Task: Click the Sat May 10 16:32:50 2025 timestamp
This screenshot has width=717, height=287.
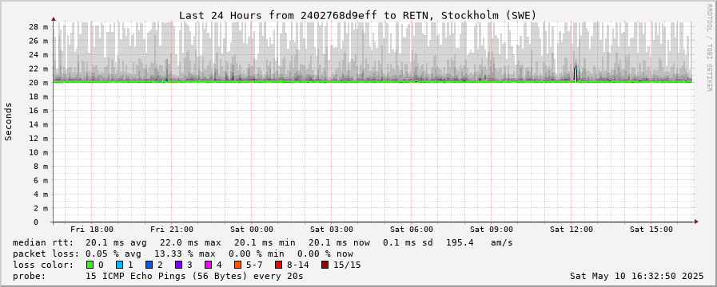Action: coord(637,276)
